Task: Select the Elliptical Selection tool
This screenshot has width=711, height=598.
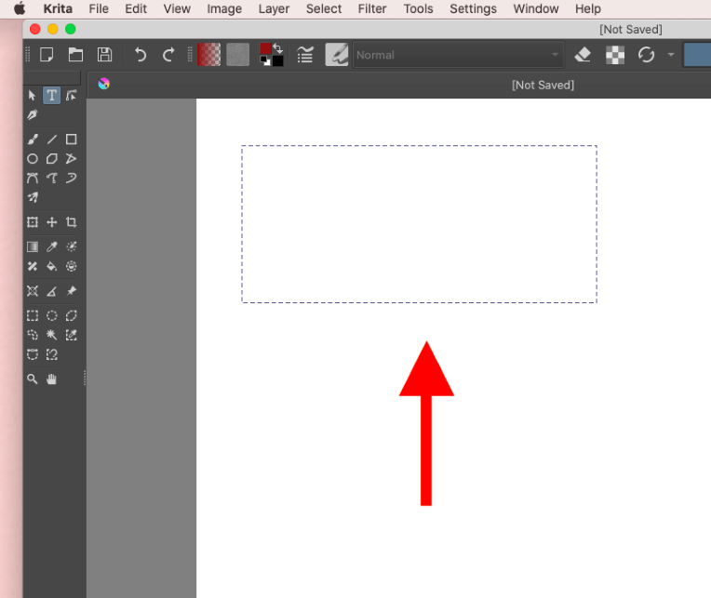Action: click(52, 316)
